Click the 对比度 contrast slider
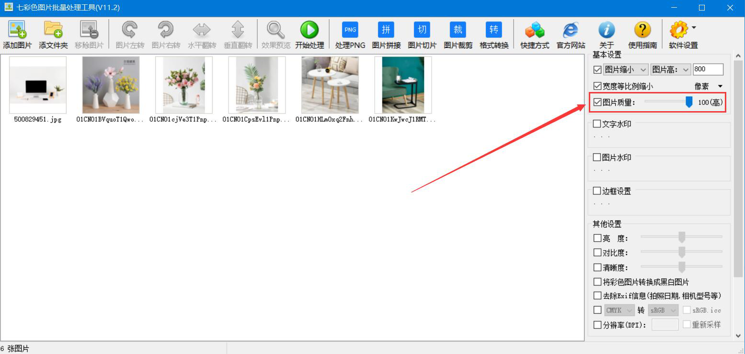The height and width of the screenshot is (354, 745). click(681, 252)
